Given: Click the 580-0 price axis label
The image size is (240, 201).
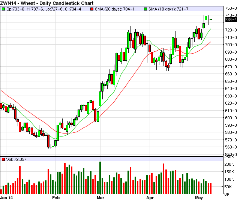Looking at the screenshot, I should [x=231, y=132].
